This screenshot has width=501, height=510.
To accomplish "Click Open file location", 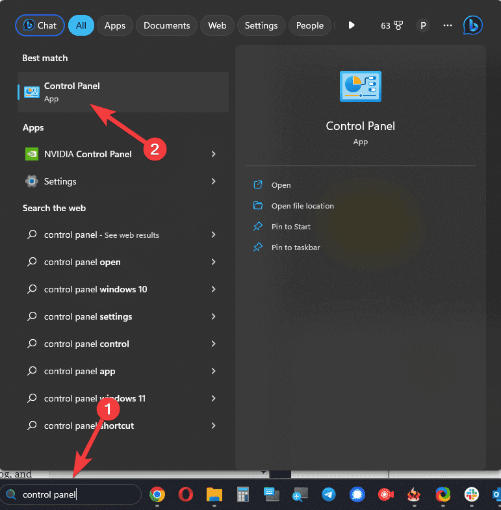I will coord(294,206).
